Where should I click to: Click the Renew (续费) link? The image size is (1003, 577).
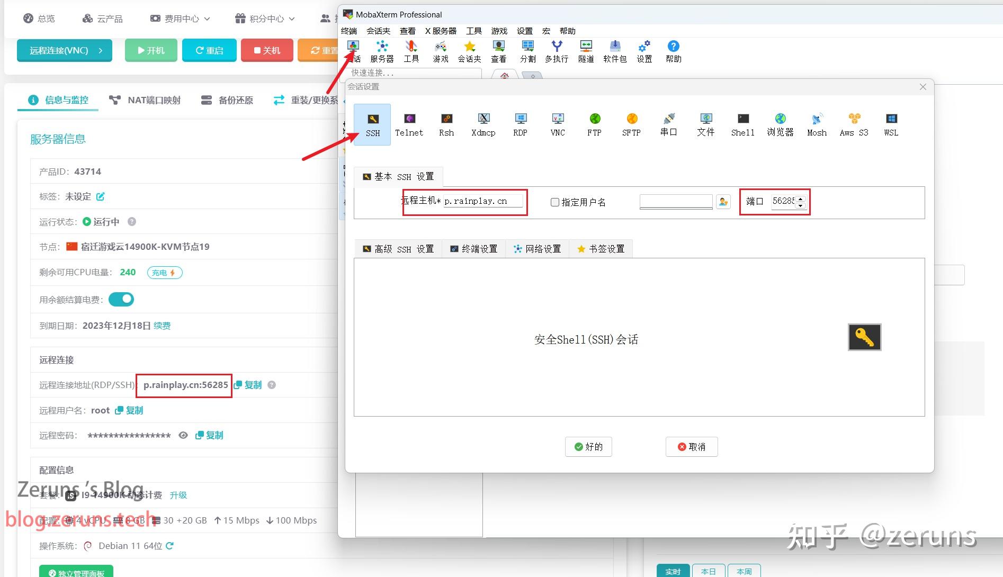[x=162, y=326]
